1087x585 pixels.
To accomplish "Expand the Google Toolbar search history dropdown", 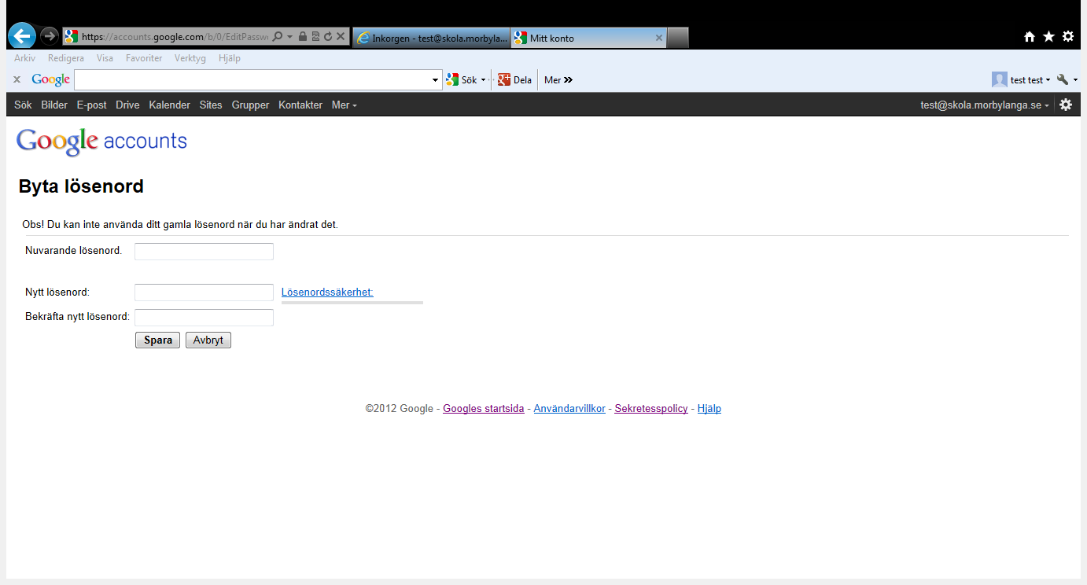I will click(x=437, y=80).
